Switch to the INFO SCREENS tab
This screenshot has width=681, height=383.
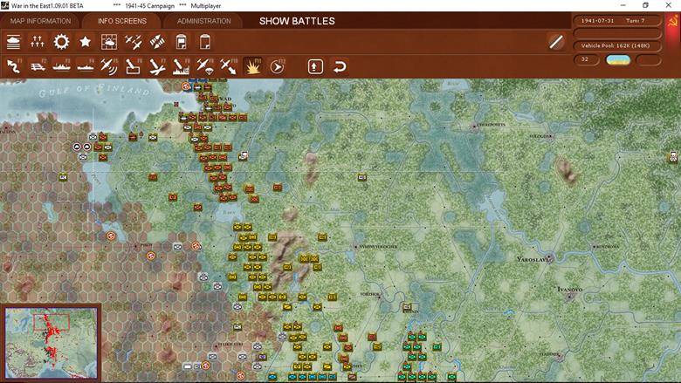(122, 21)
